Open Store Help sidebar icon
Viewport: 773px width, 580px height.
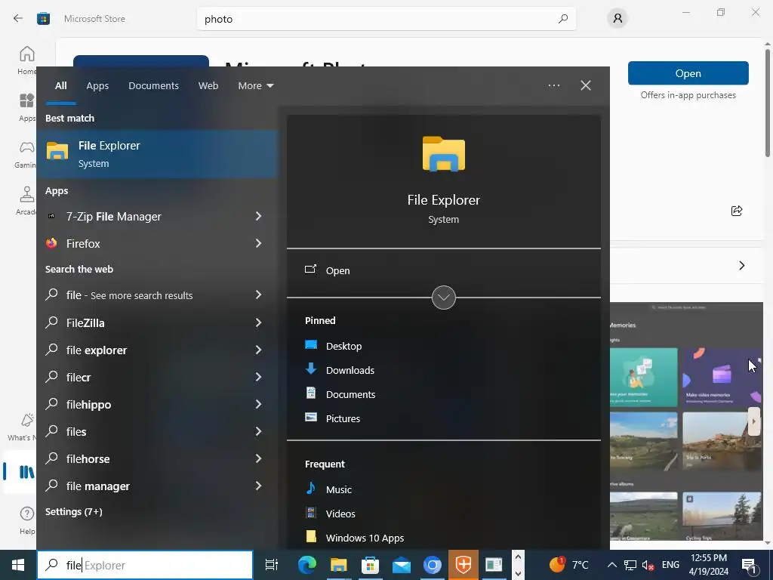coord(27,520)
